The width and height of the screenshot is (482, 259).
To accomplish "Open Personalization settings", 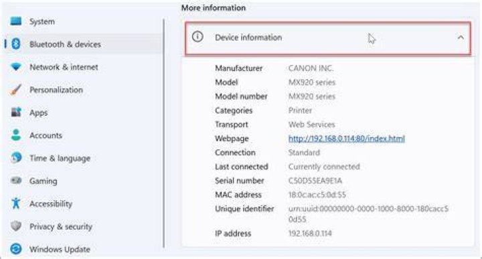I will pyautogui.click(x=56, y=90).
